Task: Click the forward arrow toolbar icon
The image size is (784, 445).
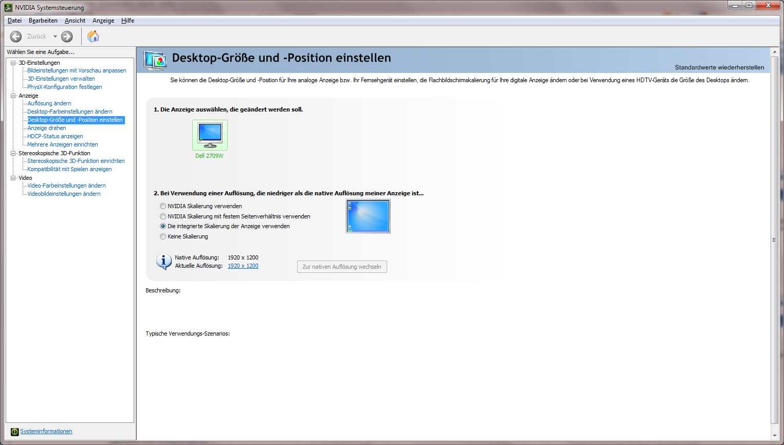Action: click(67, 36)
